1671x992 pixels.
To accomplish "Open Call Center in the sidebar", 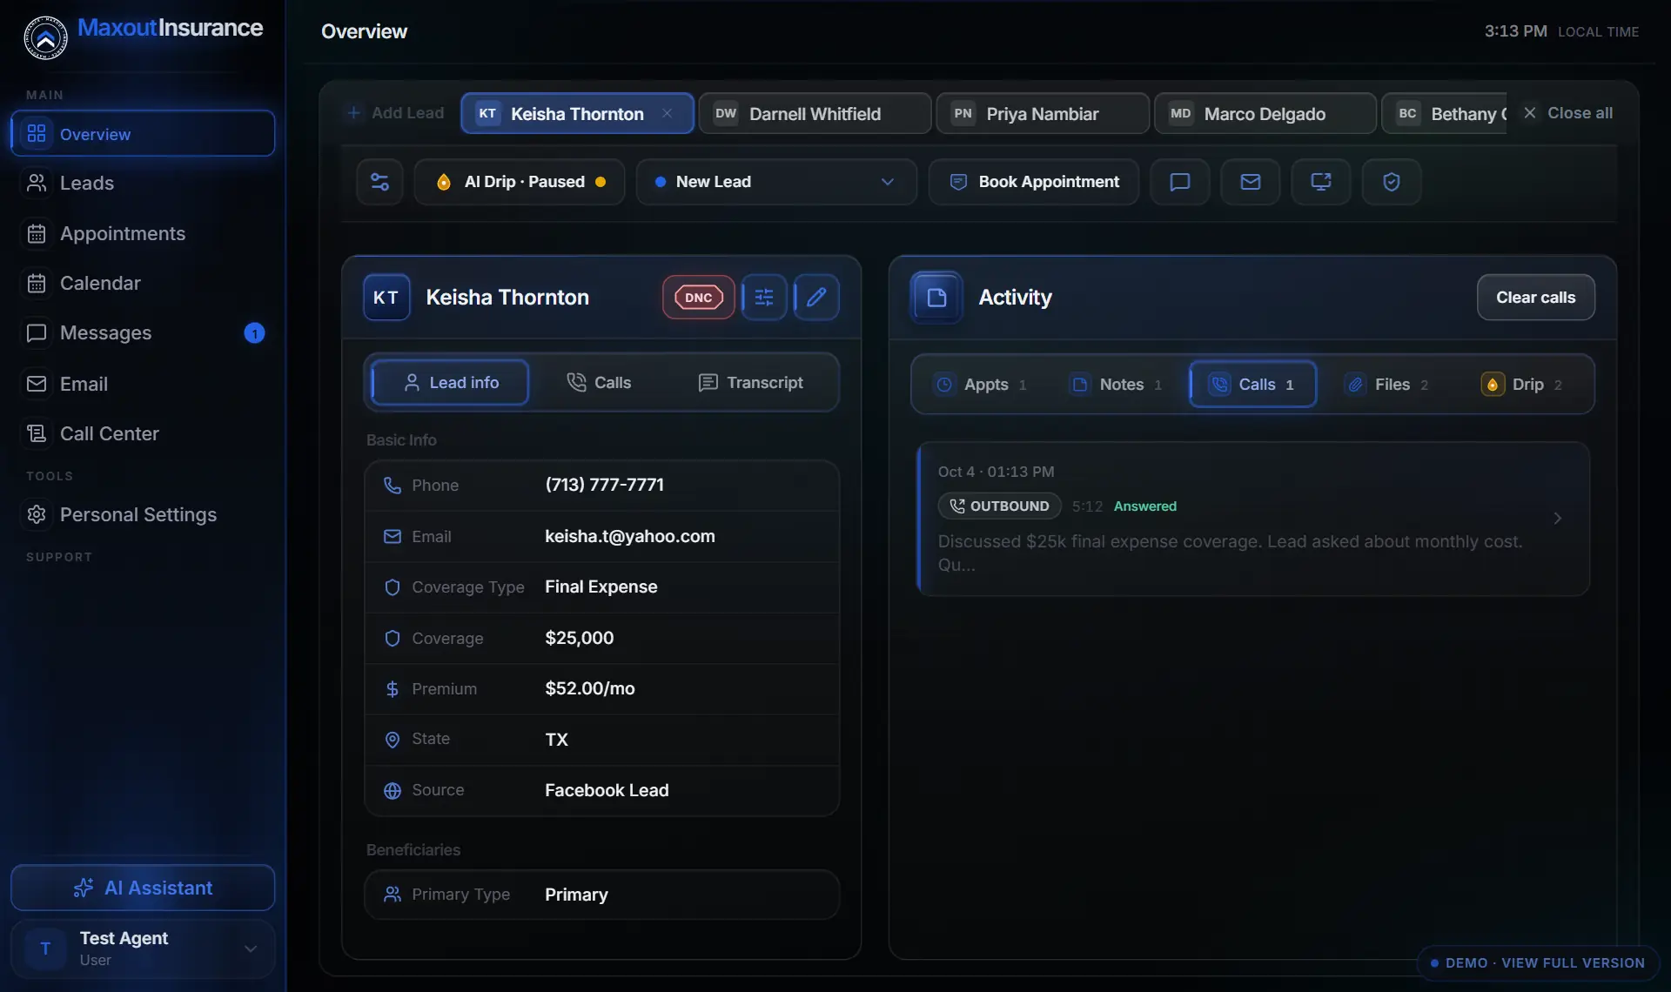I will pyautogui.click(x=143, y=433).
